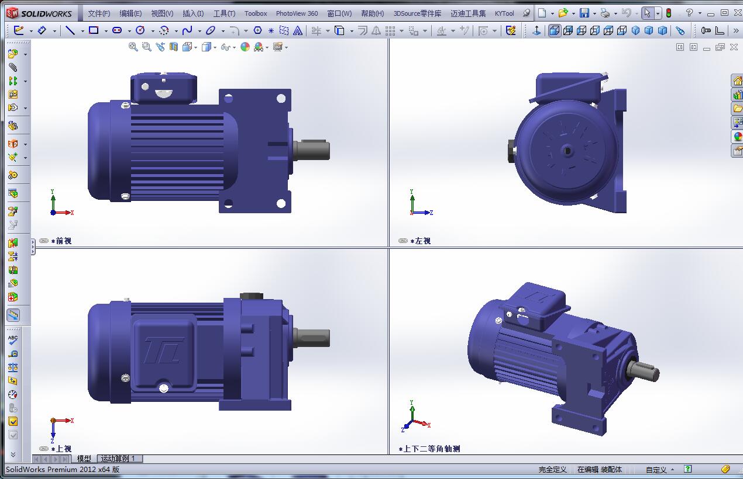Switch to the 模型 tab
Screen dimensions: 743x479
tap(84, 459)
